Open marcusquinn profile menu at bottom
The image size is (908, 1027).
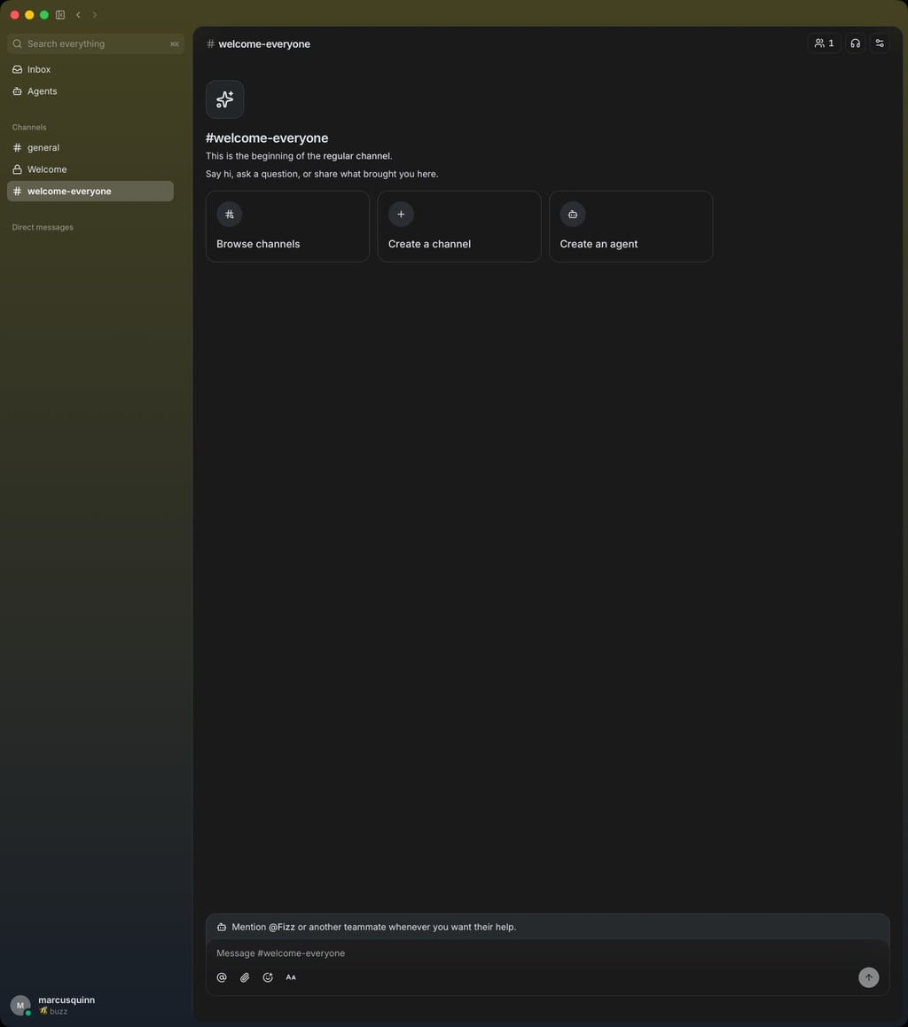(54, 1005)
